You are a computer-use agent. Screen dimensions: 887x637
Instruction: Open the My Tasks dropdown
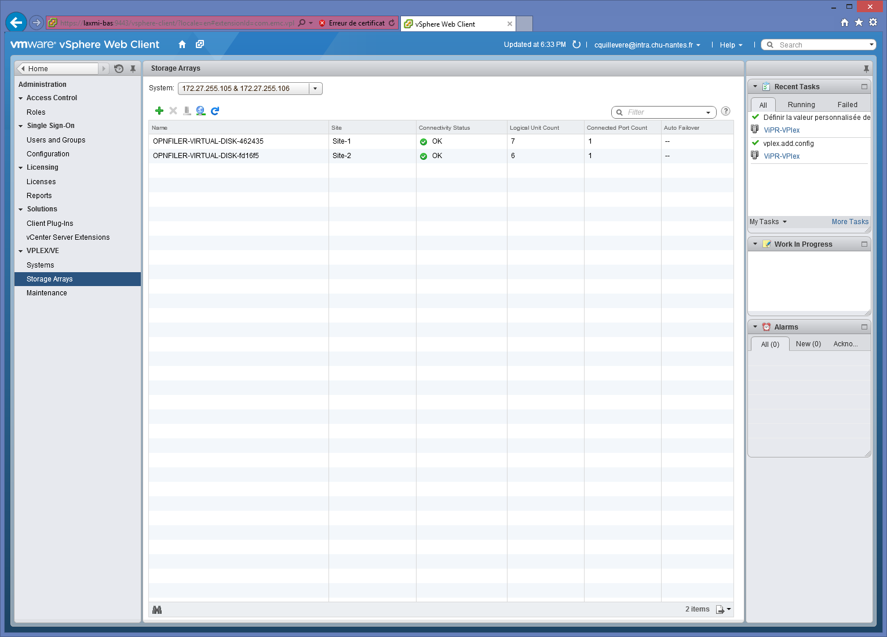click(768, 222)
